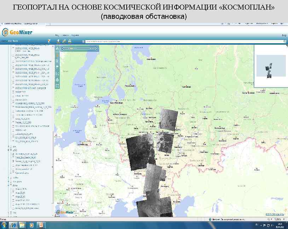Toggle the first checked layer checkbox under ЦФО
The height and width of the screenshot is (229, 288).
pos(13,154)
